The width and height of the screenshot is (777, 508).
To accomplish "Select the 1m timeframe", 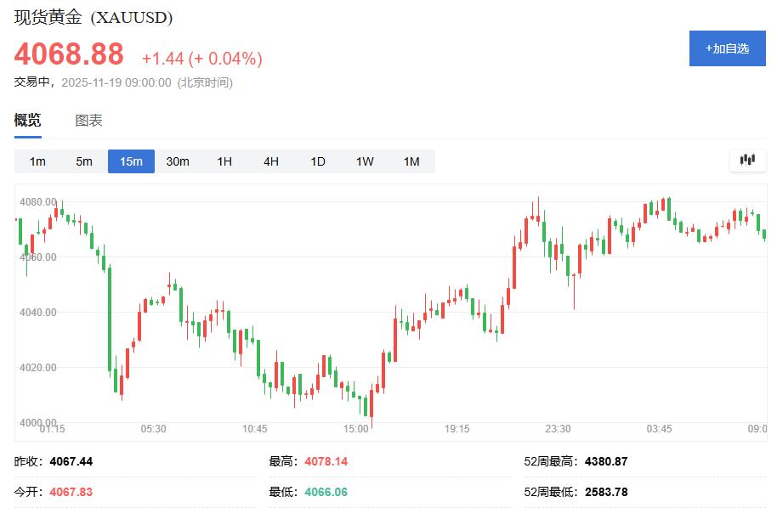I will (x=37, y=161).
